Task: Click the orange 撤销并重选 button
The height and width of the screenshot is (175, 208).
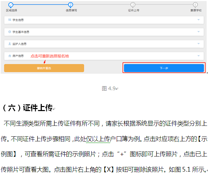Action: [x=44, y=68]
